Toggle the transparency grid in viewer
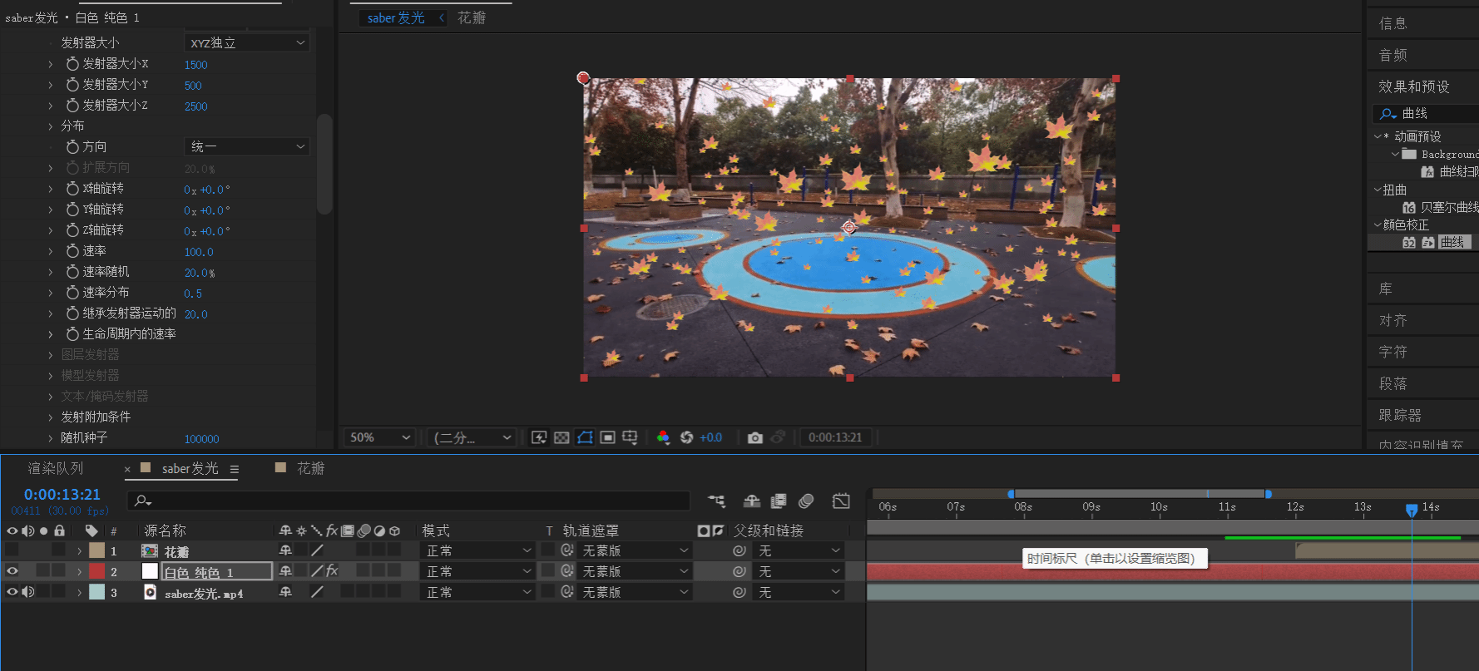Image resolution: width=1479 pixels, height=671 pixels. 561,437
